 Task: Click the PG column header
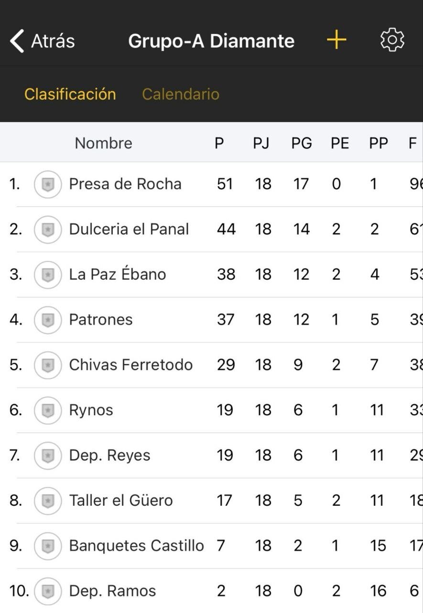pyautogui.click(x=302, y=143)
